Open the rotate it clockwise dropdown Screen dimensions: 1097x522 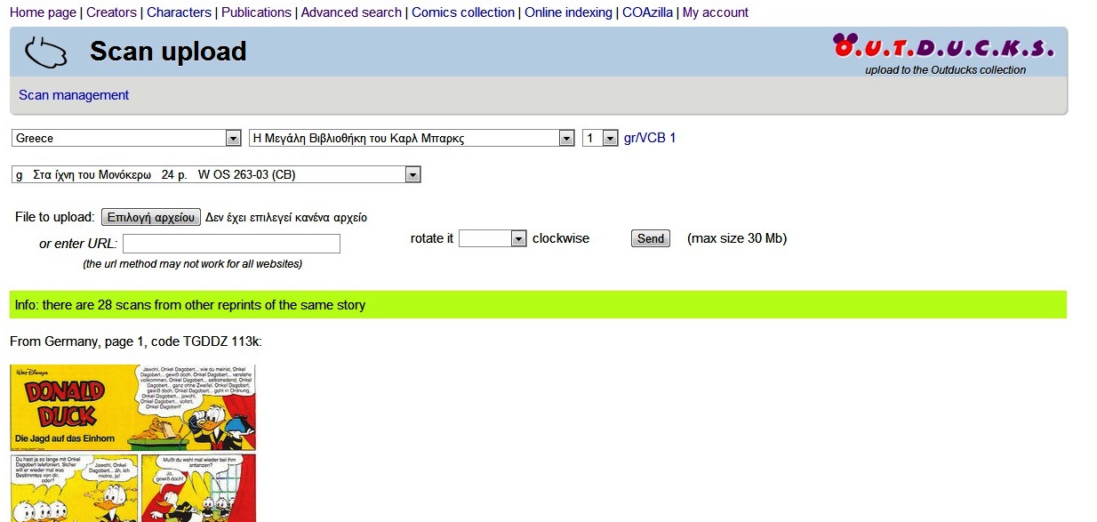coord(492,238)
